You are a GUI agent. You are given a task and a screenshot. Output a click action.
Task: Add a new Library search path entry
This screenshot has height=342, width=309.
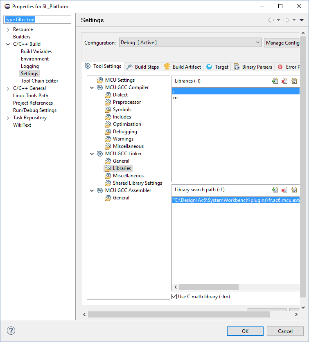point(275,190)
